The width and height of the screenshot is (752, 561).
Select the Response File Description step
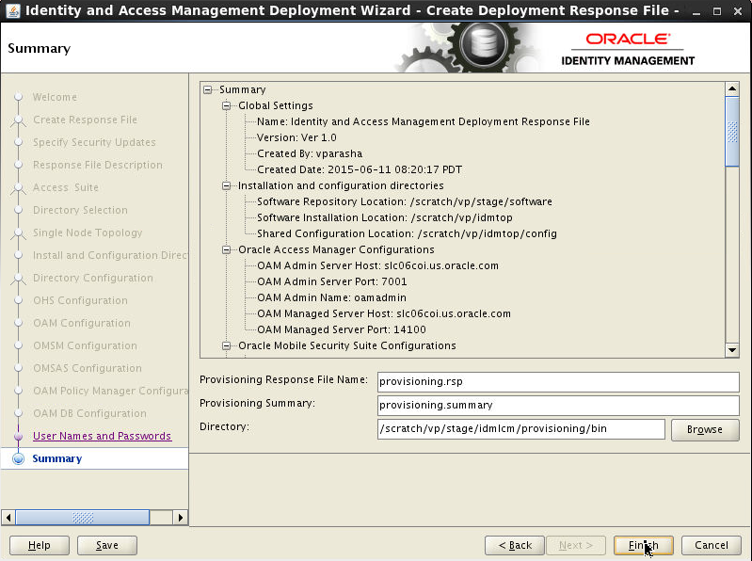tap(97, 165)
